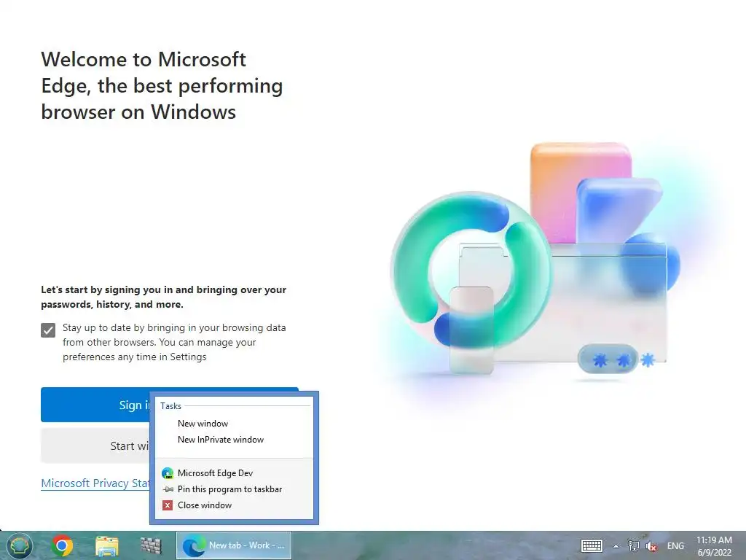Click the Stay up to date description text

click(174, 343)
